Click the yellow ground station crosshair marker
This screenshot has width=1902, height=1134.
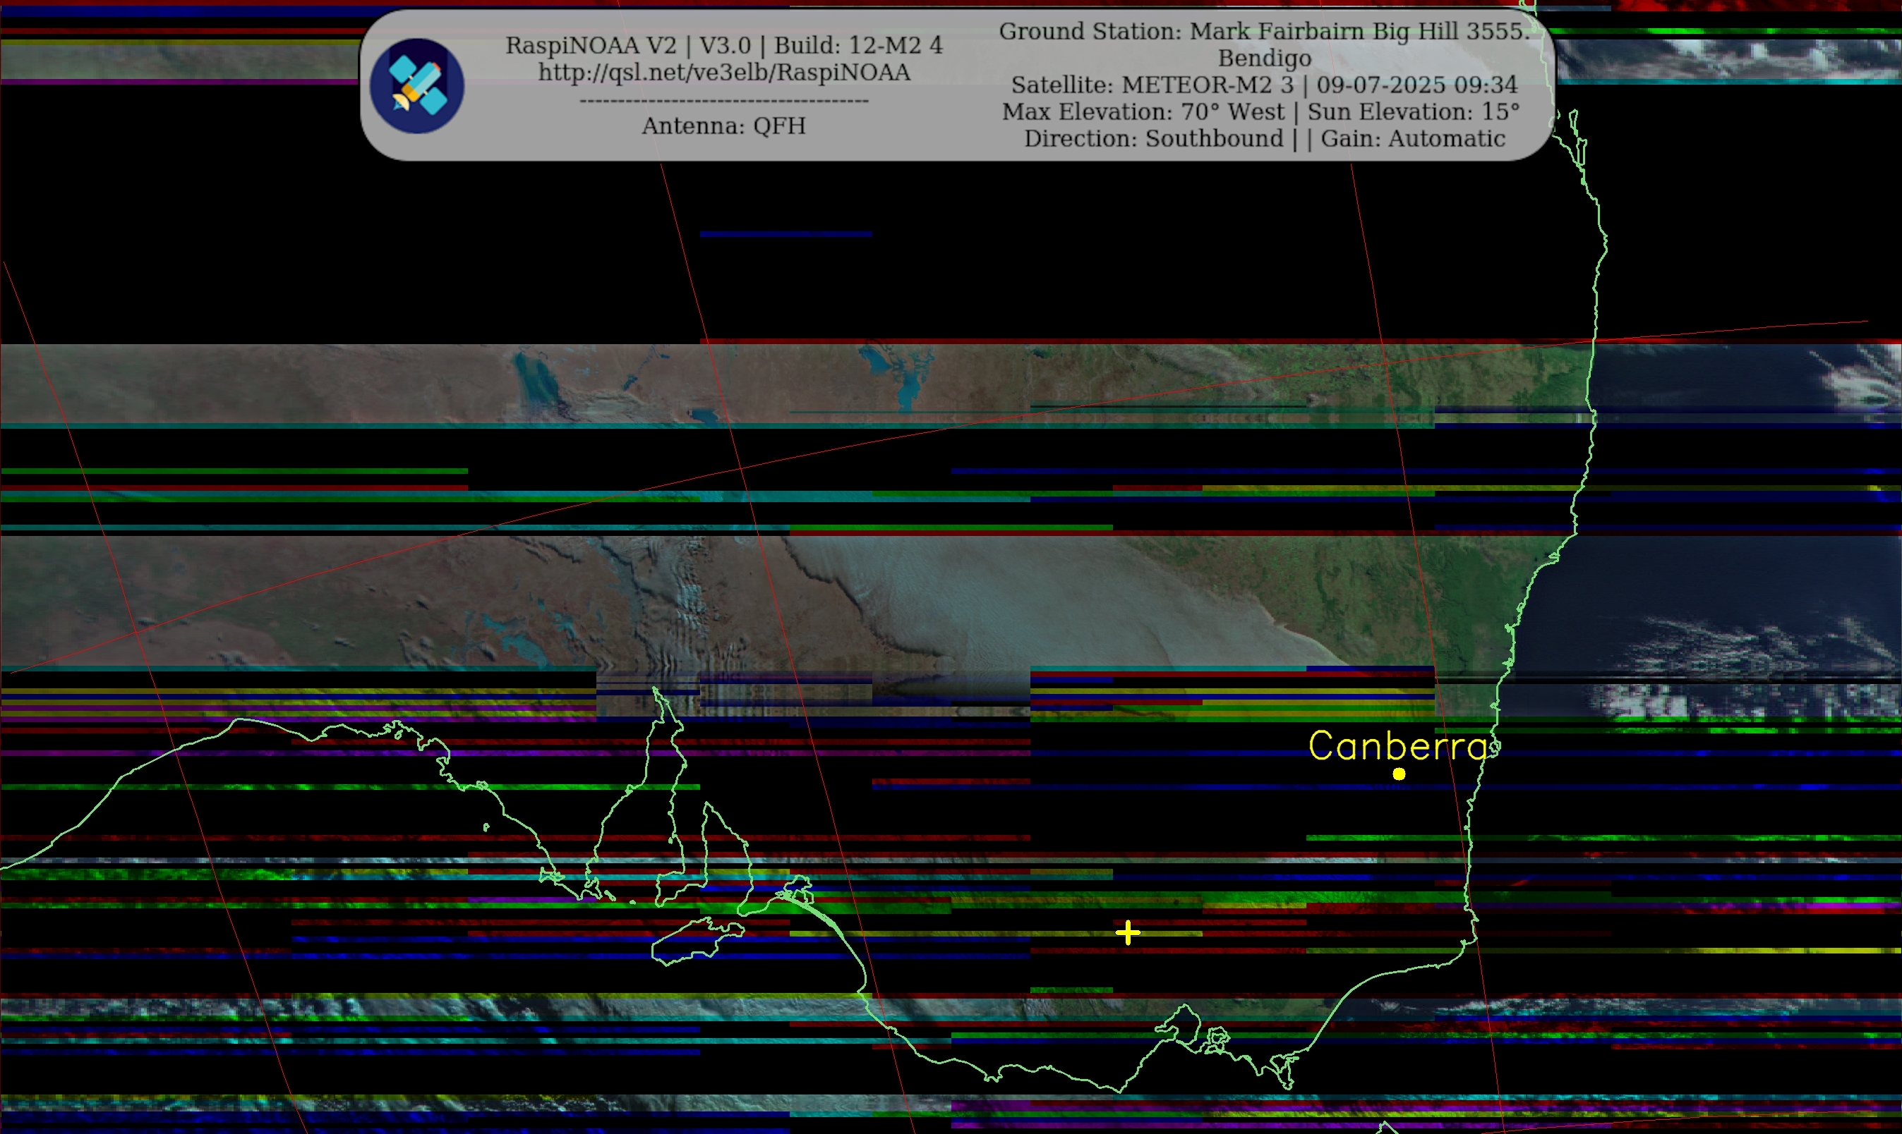point(1128,932)
